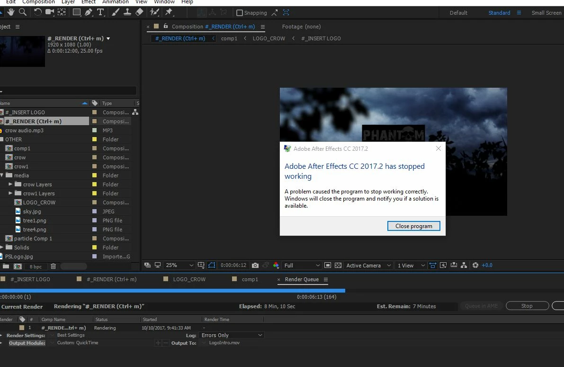
Task: Toggle the transparency grid
Action: tap(338, 266)
